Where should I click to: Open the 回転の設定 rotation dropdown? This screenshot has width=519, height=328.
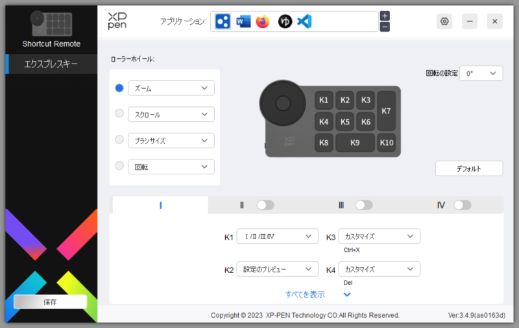[481, 74]
